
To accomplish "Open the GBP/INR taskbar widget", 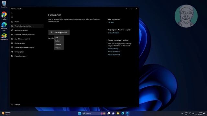I will (6, 113).
